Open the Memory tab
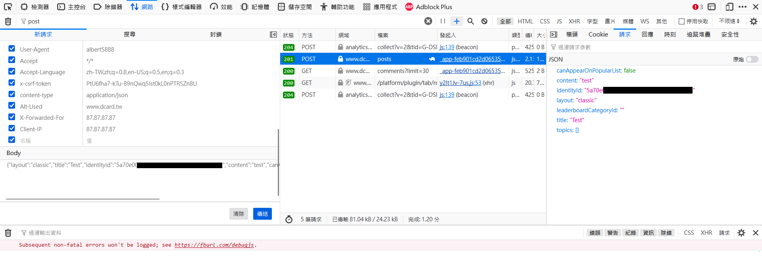The height and width of the screenshot is (257, 762). pyautogui.click(x=255, y=7)
